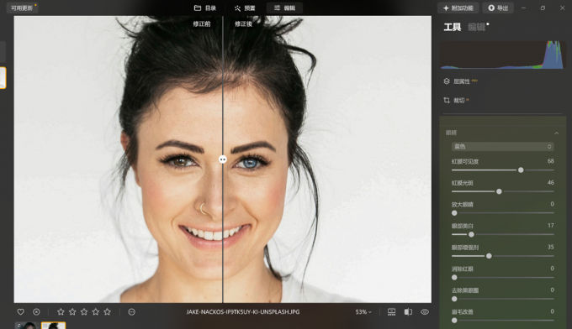The width and height of the screenshot is (572, 329).
Task: Click the 修正前 before label
Action: coord(202,24)
